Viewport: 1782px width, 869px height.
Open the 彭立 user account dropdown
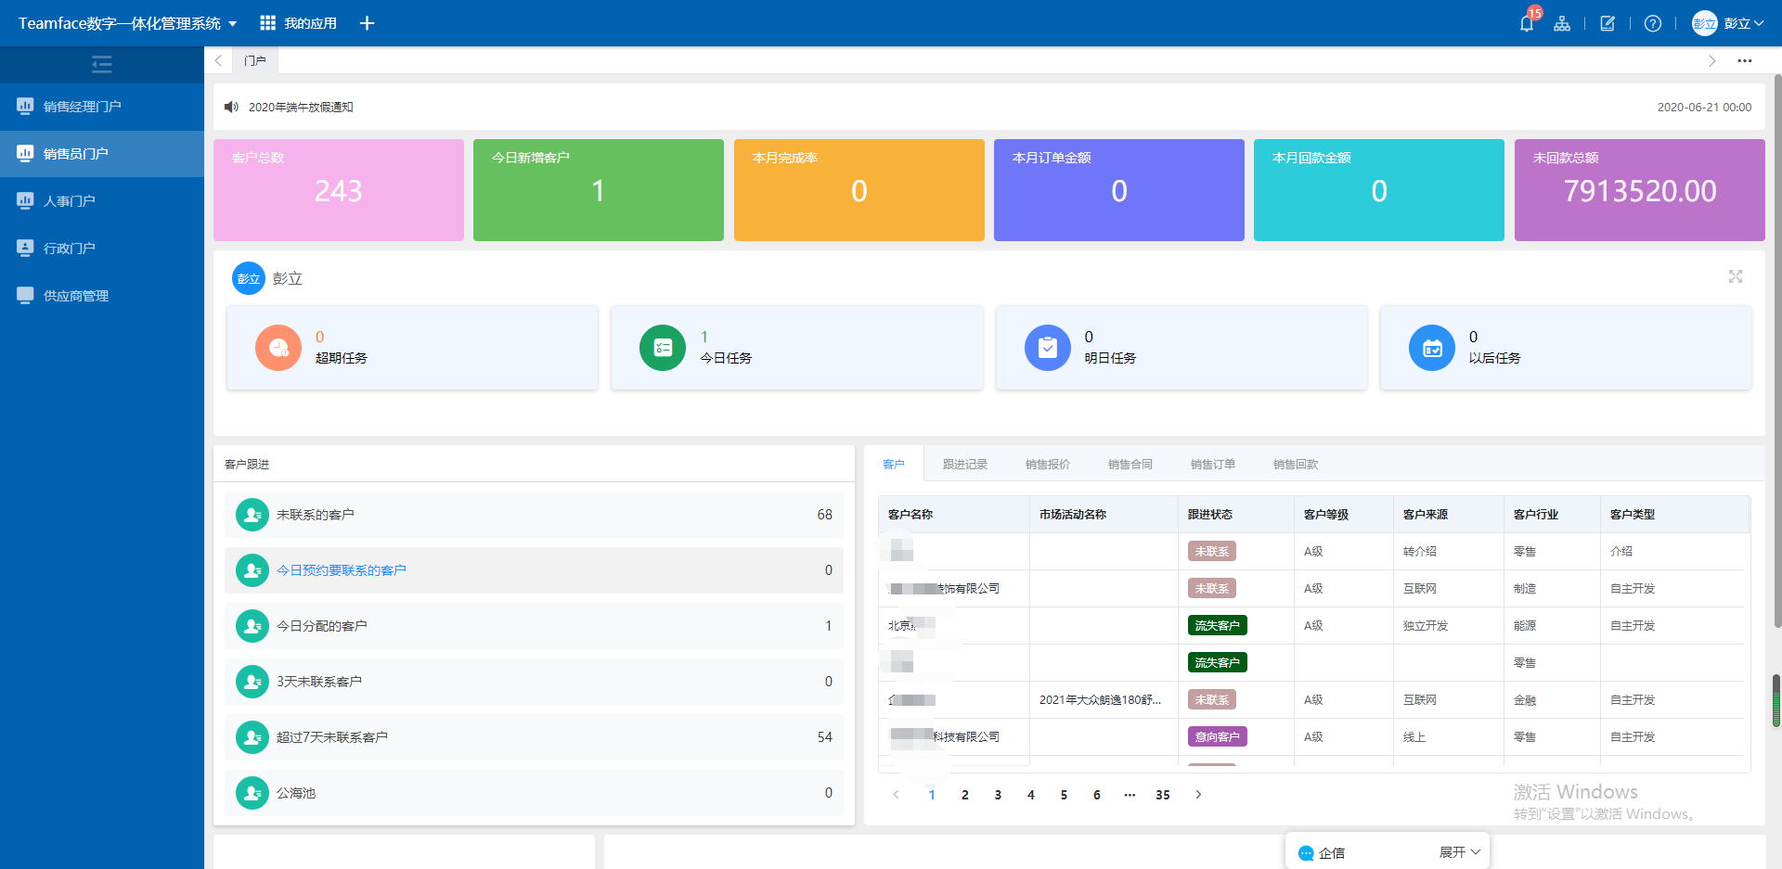point(1727,23)
